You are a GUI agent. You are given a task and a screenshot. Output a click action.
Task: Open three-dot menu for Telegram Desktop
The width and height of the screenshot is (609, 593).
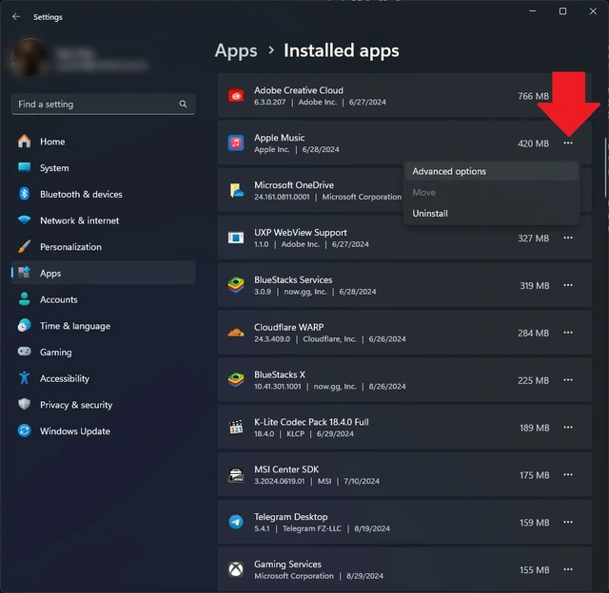(x=568, y=523)
